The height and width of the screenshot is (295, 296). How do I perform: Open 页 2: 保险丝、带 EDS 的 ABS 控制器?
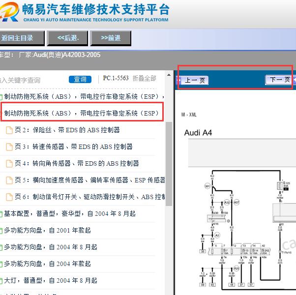(67, 130)
